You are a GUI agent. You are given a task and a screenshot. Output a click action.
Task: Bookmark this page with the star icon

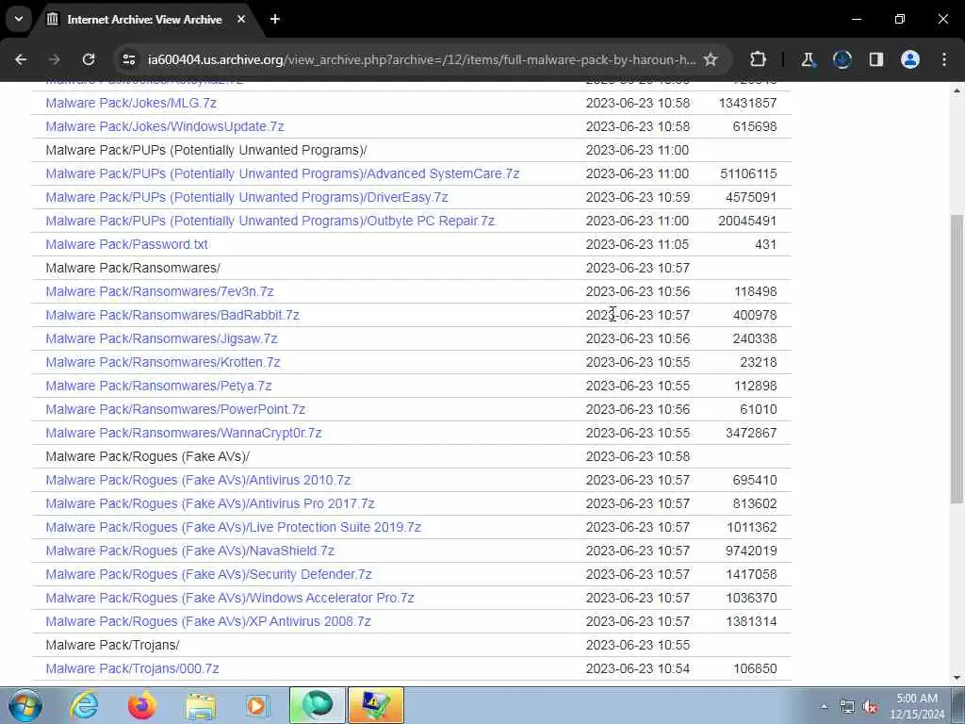coord(711,59)
